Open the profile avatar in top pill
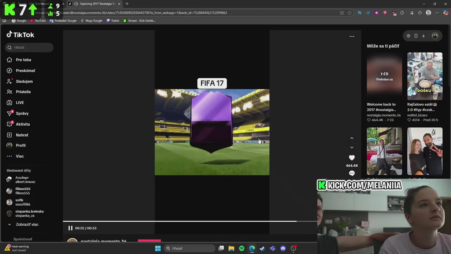The height and width of the screenshot is (254, 451). tap(435, 36)
